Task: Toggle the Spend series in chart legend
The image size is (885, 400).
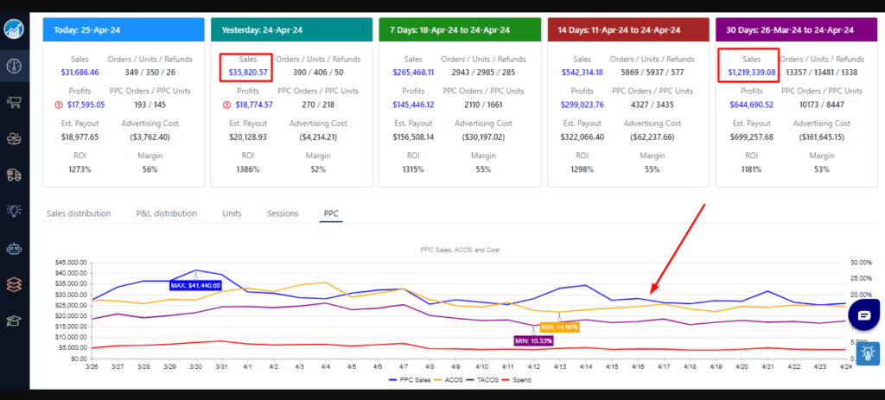Action: [x=521, y=378]
